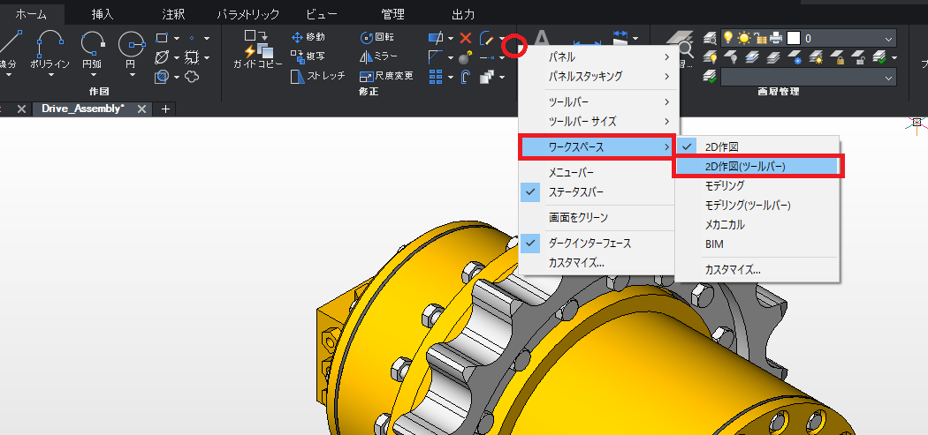Open the layer 0 dropdown list
The height and width of the screenshot is (435, 928).
(888, 39)
